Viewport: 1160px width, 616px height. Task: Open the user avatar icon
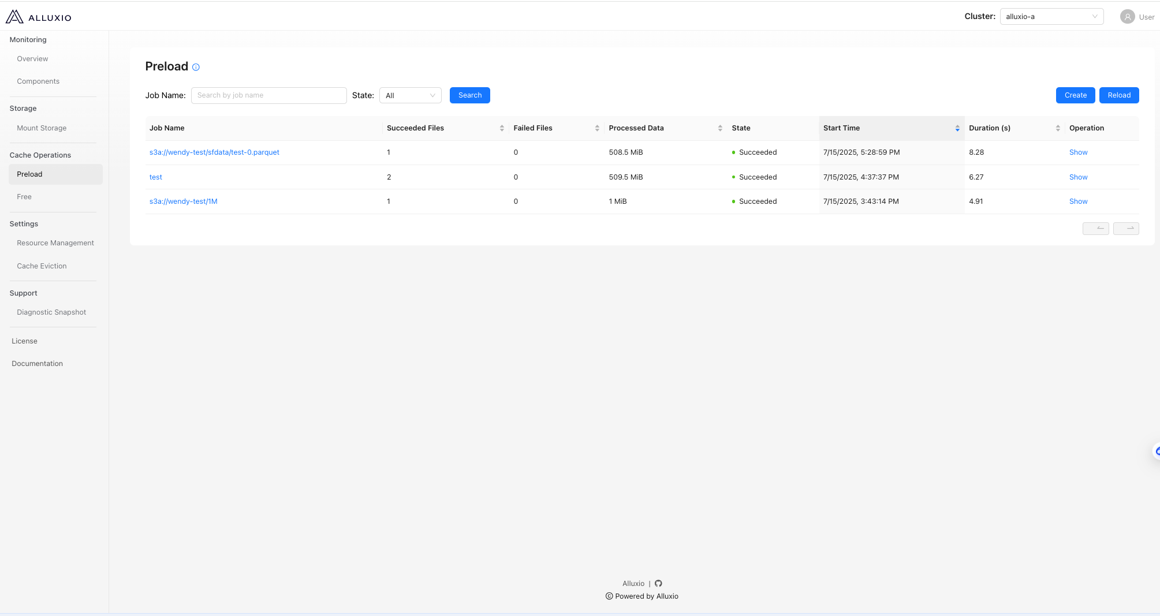(1127, 17)
